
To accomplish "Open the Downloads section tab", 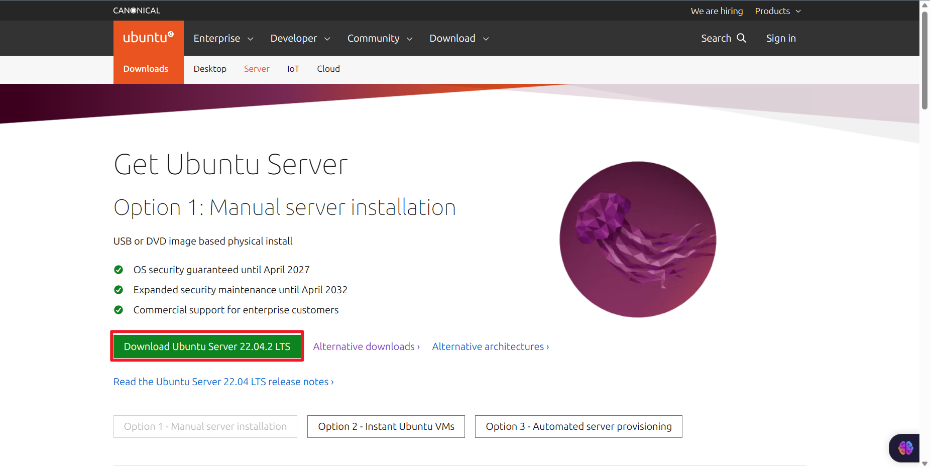I will pyautogui.click(x=146, y=69).
